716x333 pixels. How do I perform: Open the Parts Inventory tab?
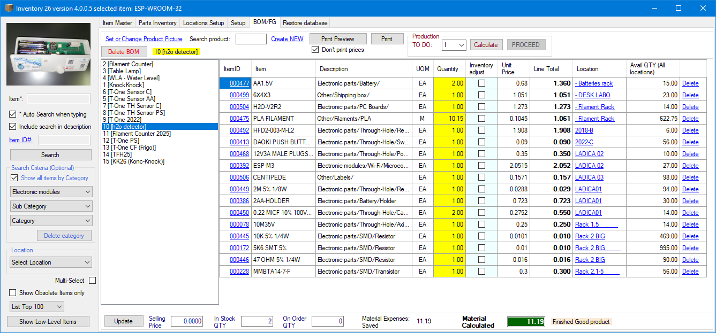(x=157, y=23)
